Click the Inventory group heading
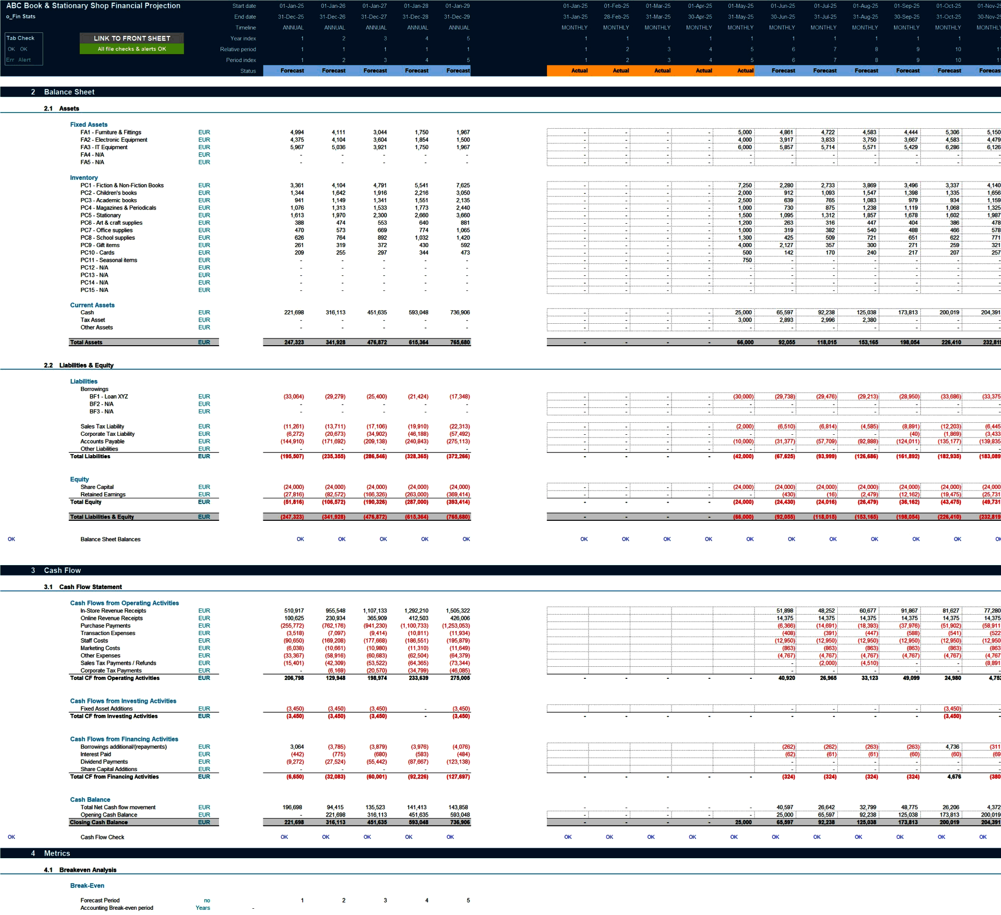The width and height of the screenshot is (1001, 915). pos(84,178)
